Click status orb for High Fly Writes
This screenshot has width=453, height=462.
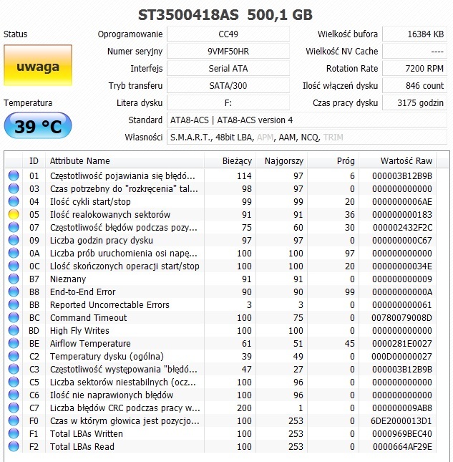pyautogui.click(x=14, y=330)
